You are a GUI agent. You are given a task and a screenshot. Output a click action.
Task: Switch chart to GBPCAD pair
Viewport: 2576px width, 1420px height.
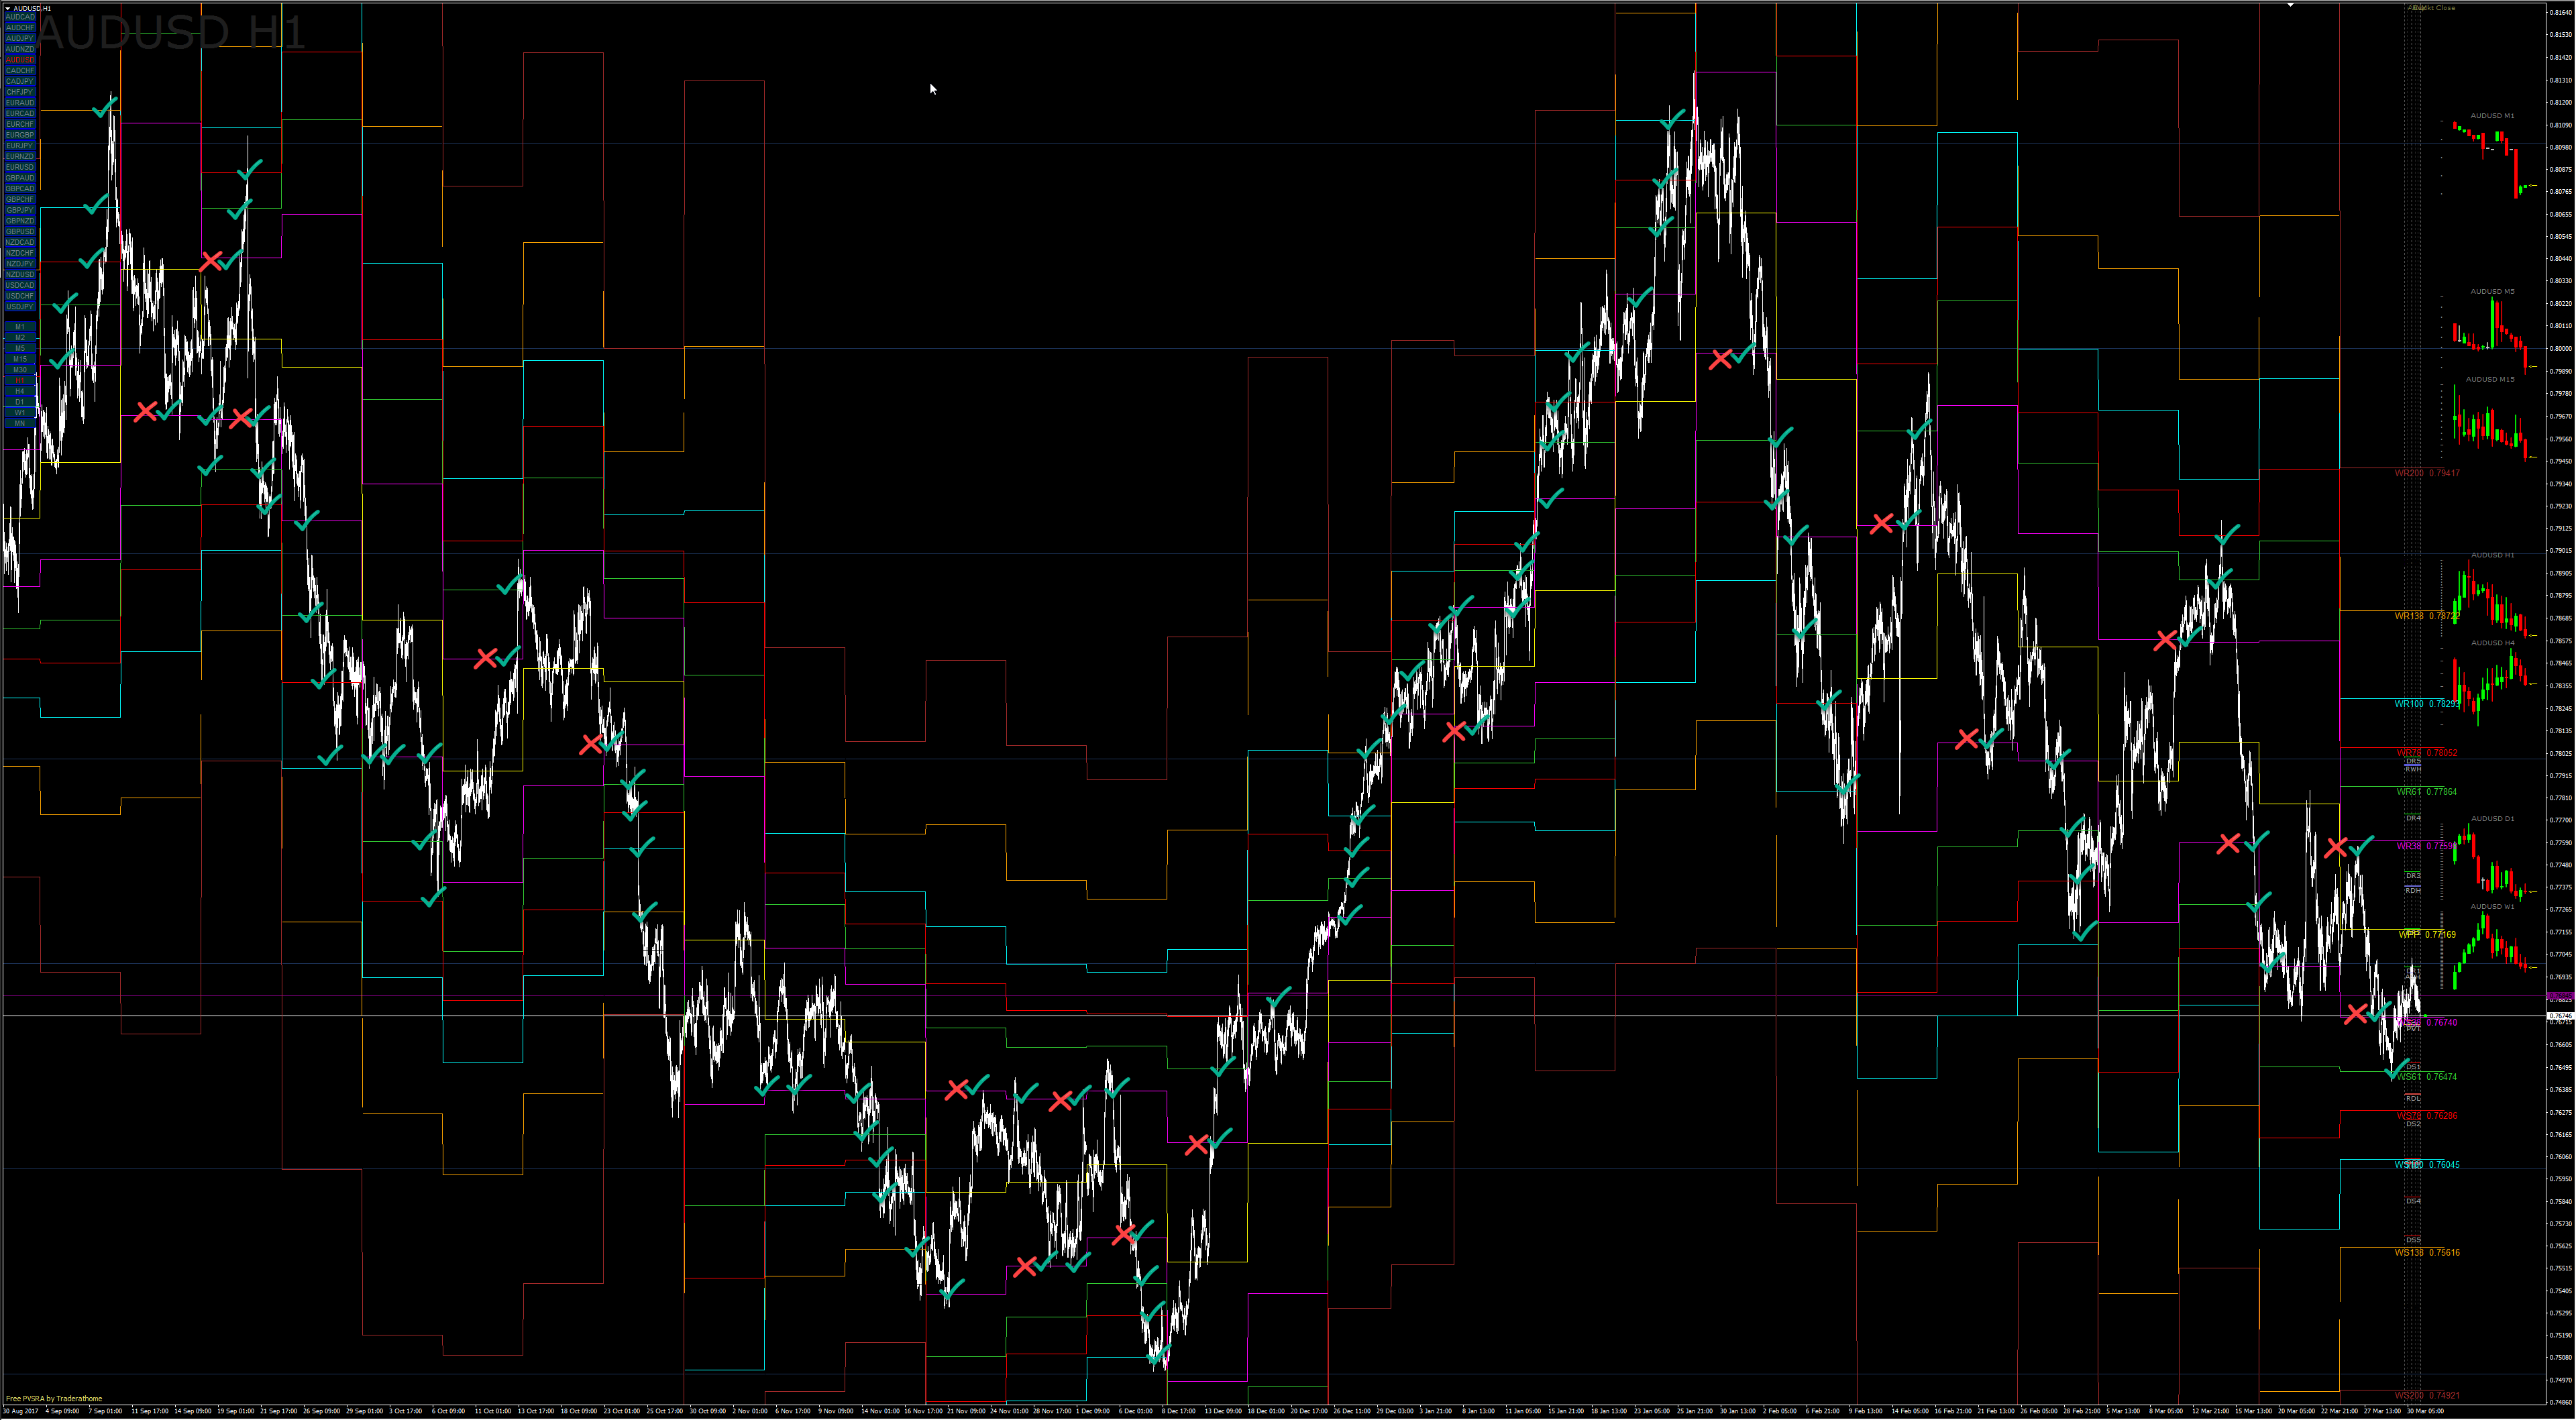tap(20, 189)
